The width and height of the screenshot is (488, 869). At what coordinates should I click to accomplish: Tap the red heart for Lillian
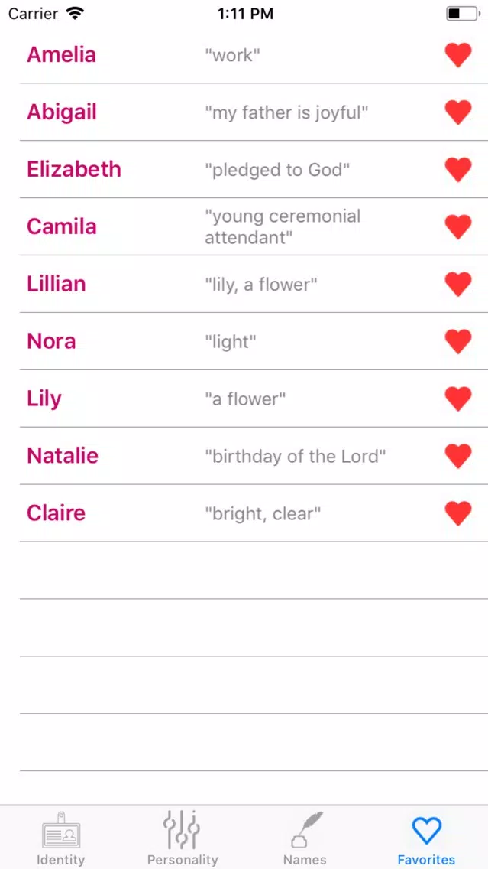point(458,284)
